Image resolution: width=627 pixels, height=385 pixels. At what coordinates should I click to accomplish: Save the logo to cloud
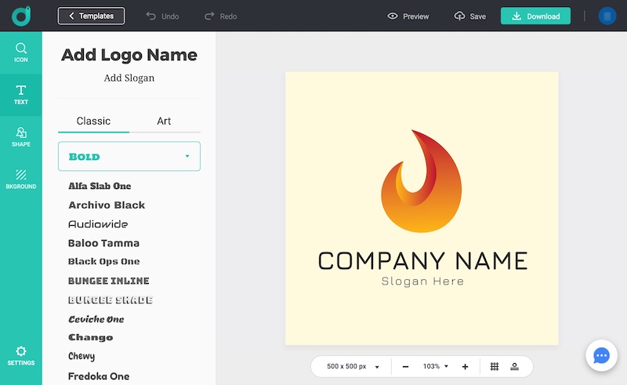pos(469,16)
